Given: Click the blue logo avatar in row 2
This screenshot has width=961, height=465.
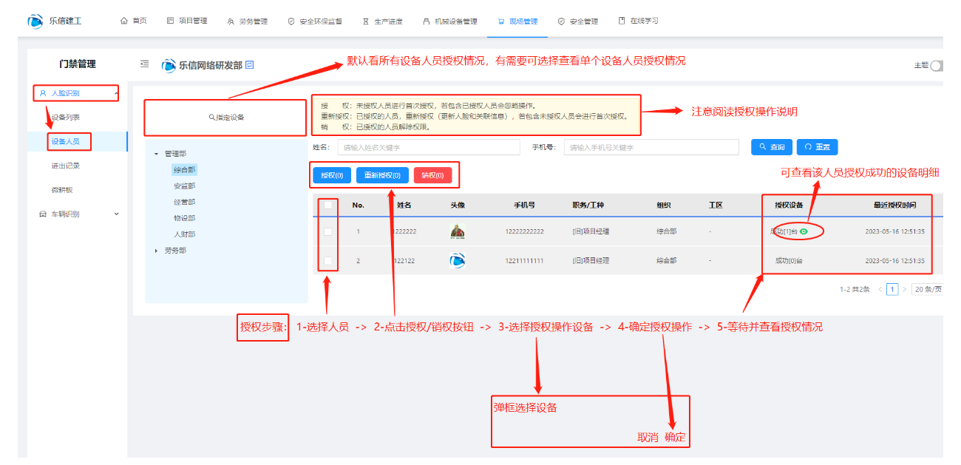Looking at the screenshot, I should tap(458, 260).
